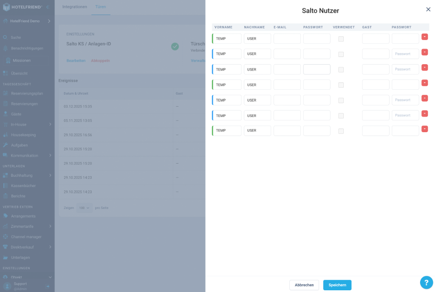
Task: Tick Verwendet checkbox in sixth user row
Action: [x=341, y=116]
